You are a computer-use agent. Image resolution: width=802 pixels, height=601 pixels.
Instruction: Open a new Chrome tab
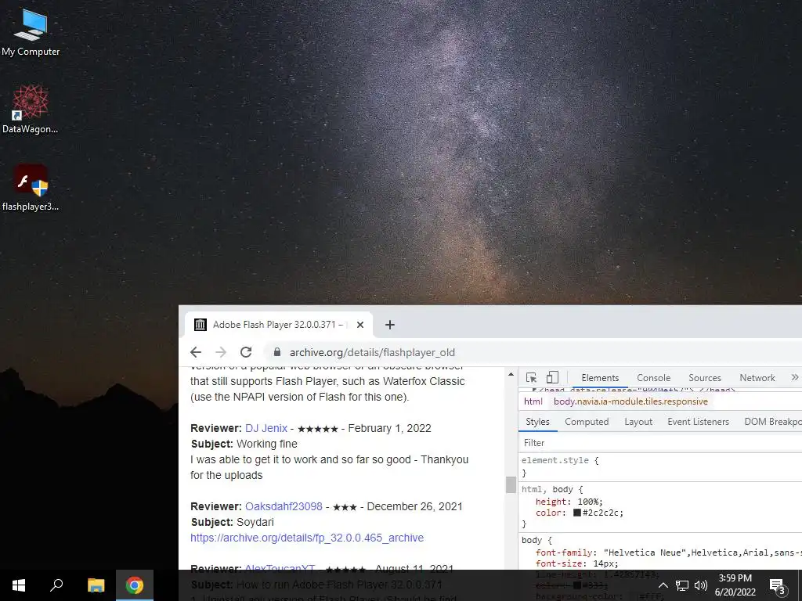click(390, 325)
